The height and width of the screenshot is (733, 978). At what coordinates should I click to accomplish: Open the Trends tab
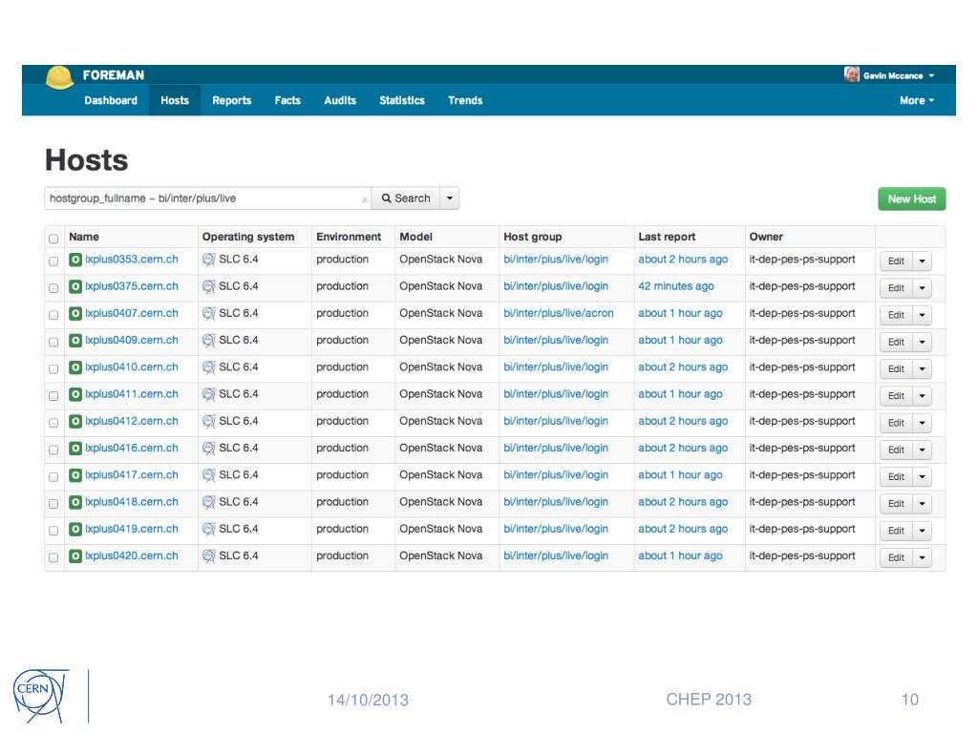click(x=465, y=100)
